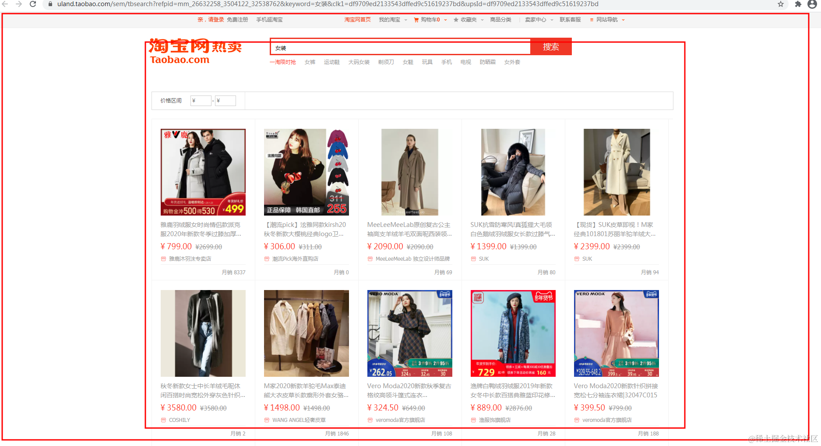This screenshot has width=821, height=446.
Task: Click the red 搜索 search button
Action: pyautogui.click(x=551, y=47)
